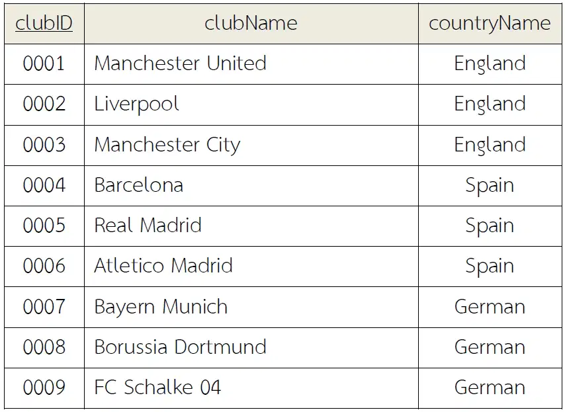Select the Barcelona cell
This screenshot has height=412, width=565.
251,186
